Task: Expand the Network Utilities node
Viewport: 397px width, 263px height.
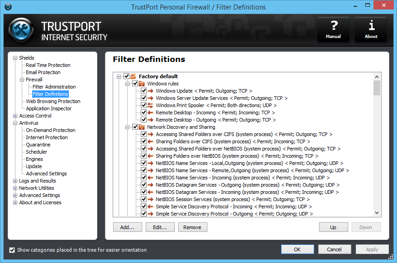Action: click(15, 188)
